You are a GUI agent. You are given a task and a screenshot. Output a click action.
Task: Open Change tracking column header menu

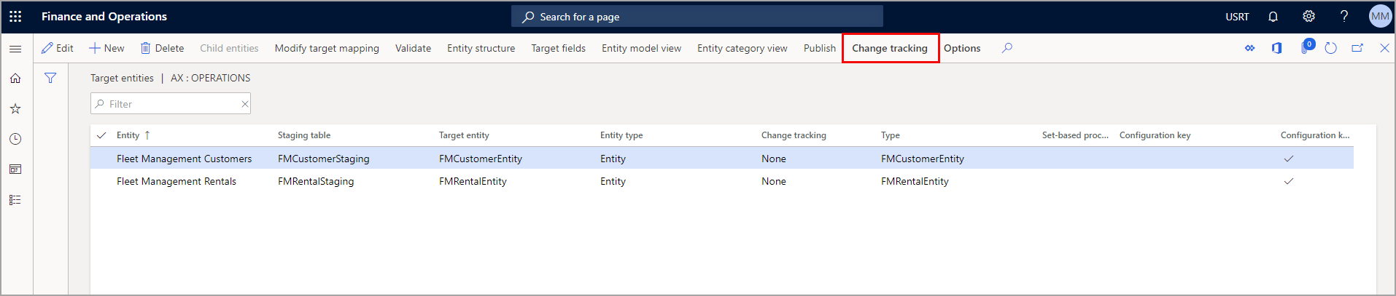coord(794,135)
